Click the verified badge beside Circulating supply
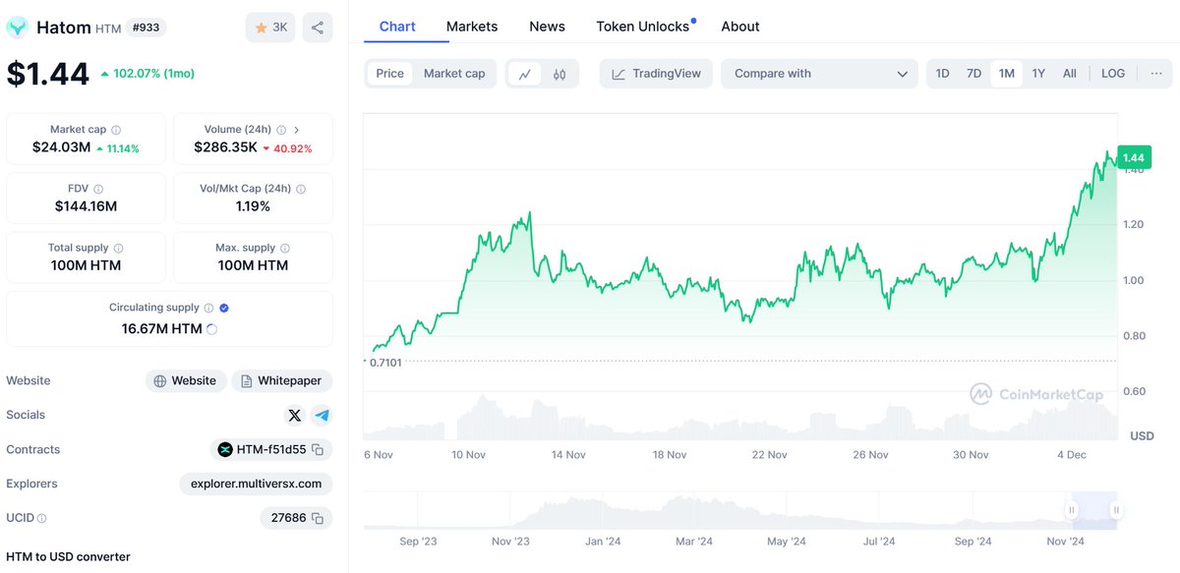This screenshot has height=573, width=1180. pyautogui.click(x=224, y=308)
